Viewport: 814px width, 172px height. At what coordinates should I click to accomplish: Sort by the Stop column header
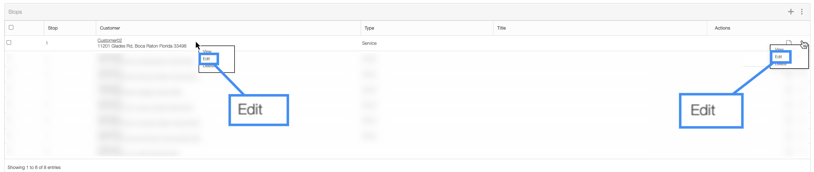coord(53,28)
